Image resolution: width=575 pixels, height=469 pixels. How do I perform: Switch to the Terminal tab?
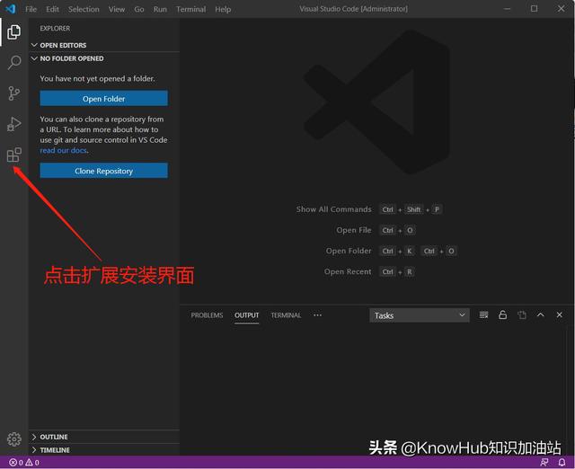pos(286,315)
